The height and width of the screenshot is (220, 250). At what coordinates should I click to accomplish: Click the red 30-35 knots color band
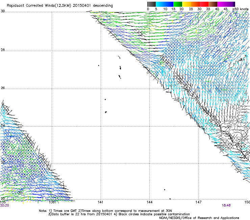pyautogui.click(x=204, y=4)
